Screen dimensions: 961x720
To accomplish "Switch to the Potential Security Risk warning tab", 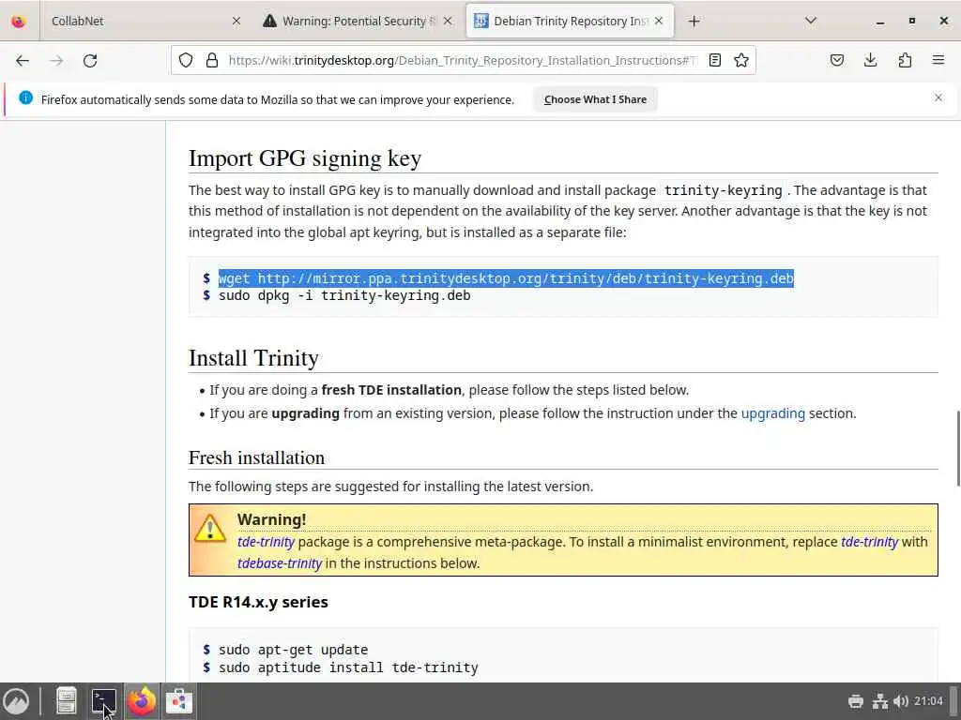I will pyautogui.click(x=358, y=22).
